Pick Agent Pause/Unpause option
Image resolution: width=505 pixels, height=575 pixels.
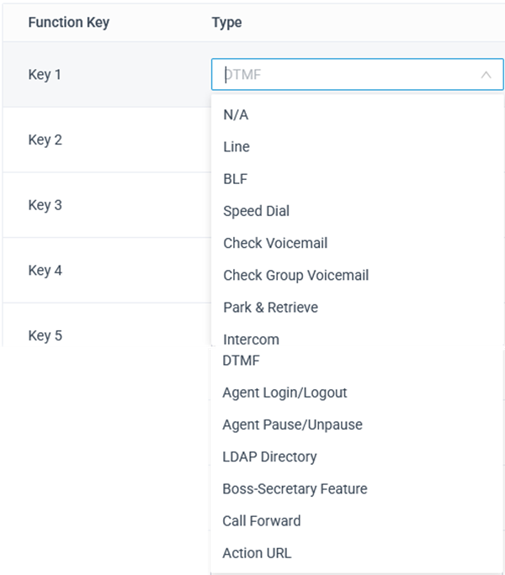292,425
